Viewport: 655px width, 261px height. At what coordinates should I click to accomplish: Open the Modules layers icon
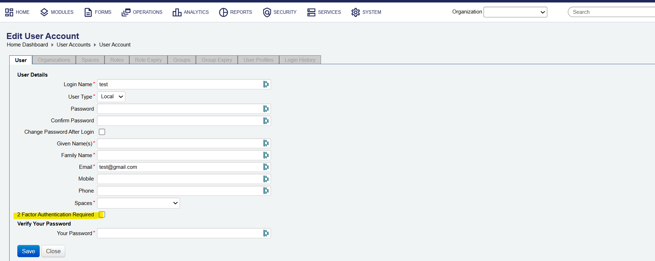point(44,12)
